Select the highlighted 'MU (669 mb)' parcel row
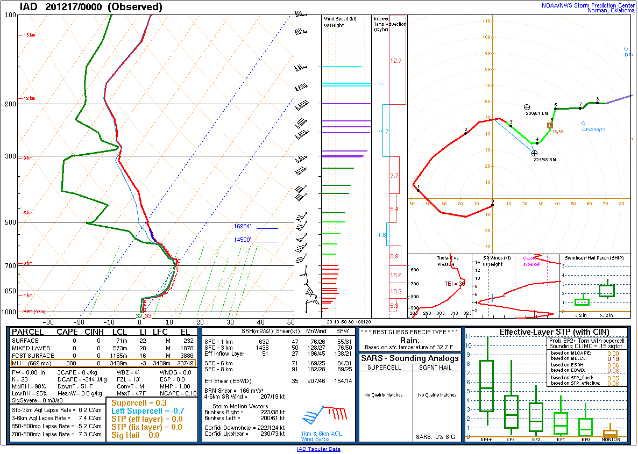The height and width of the screenshot is (454, 638). point(103,363)
